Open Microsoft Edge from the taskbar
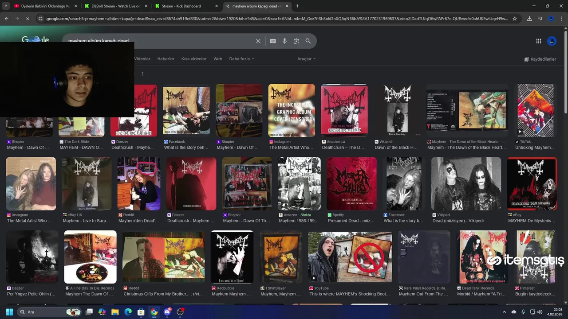The height and width of the screenshot is (319, 568). (128, 312)
